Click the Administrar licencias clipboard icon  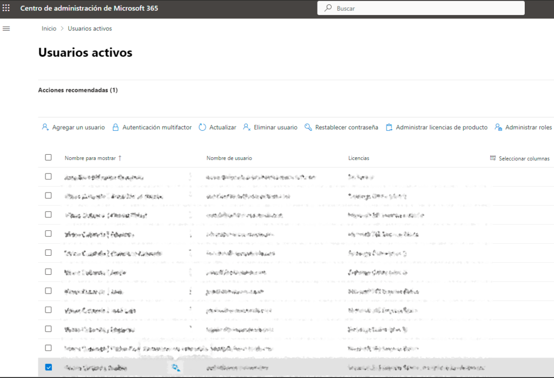tap(389, 127)
